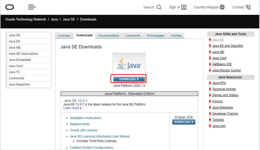260x150 pixels.
Task: Click the Java SE breadcrumb link
Action: pos(69,19)
